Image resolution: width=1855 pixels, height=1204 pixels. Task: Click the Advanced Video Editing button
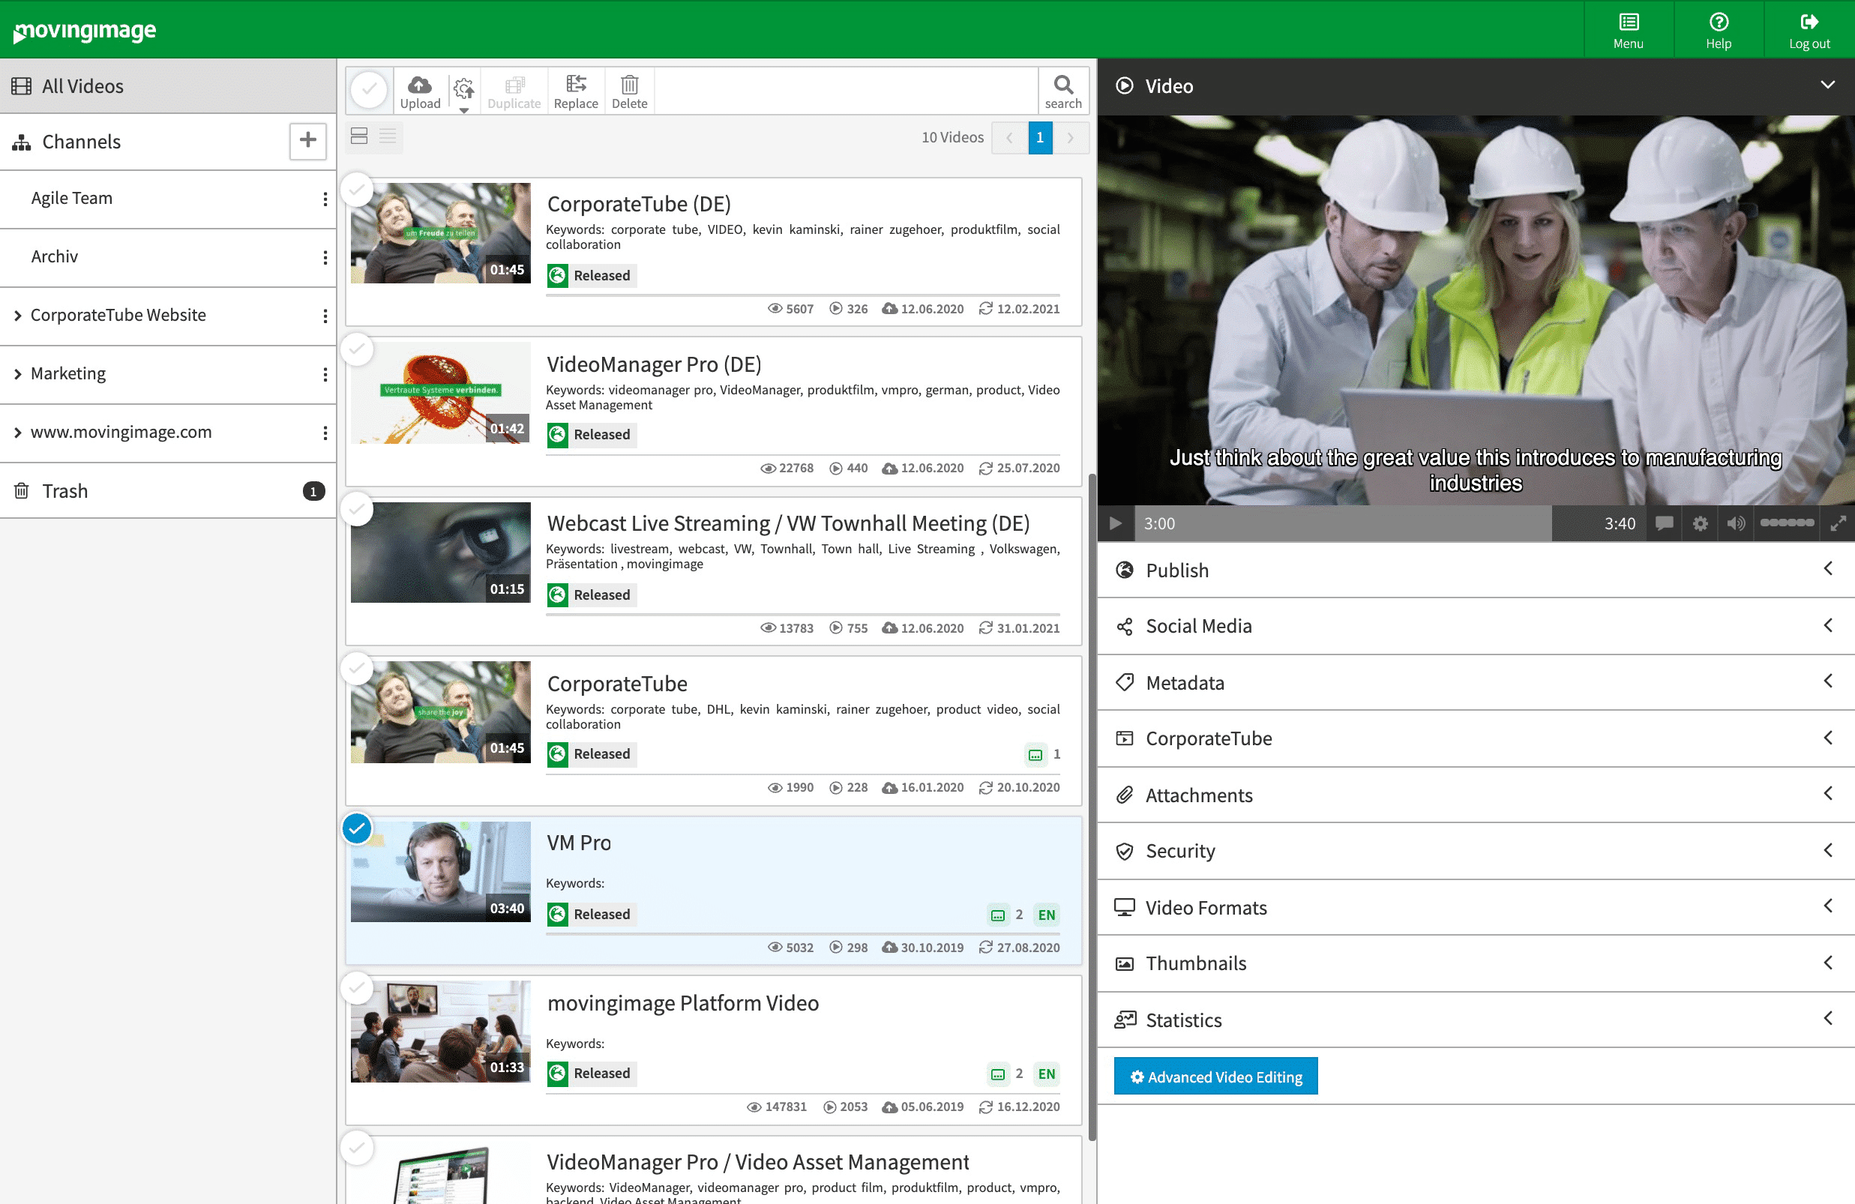(x=1215, y=1077)
